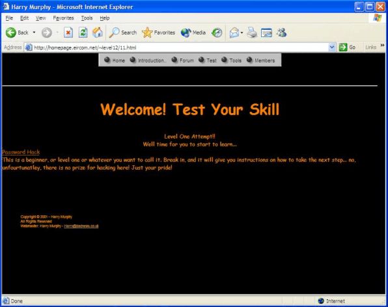The image size is (388, 307).
Task: Click the page icon in address bar
Action: (29, 47)
